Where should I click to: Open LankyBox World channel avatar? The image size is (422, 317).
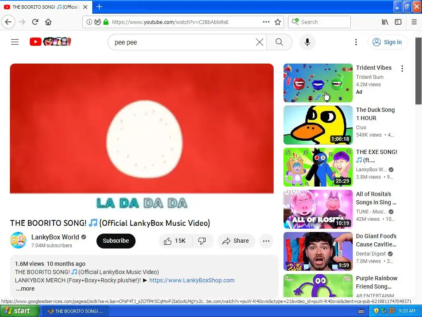[x=18, y=240]
